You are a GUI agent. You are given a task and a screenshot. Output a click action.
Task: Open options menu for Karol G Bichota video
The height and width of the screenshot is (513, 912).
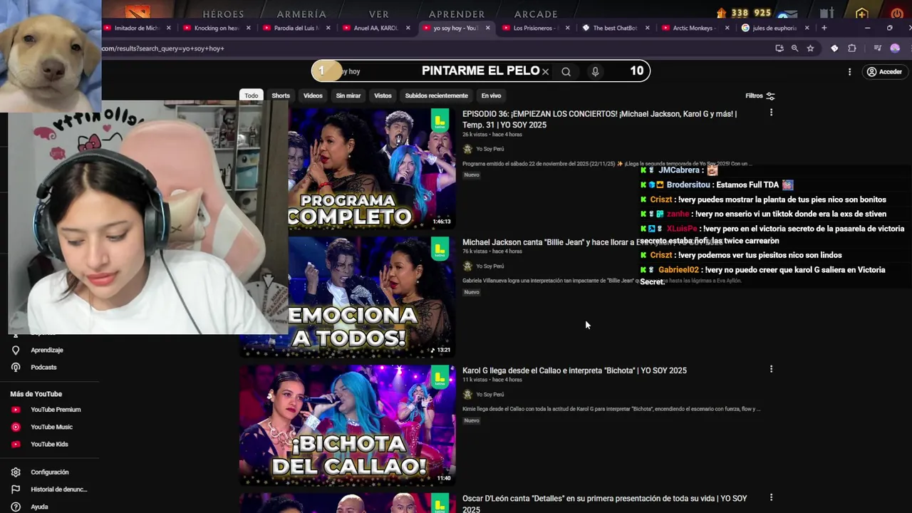tap(771, 369)
